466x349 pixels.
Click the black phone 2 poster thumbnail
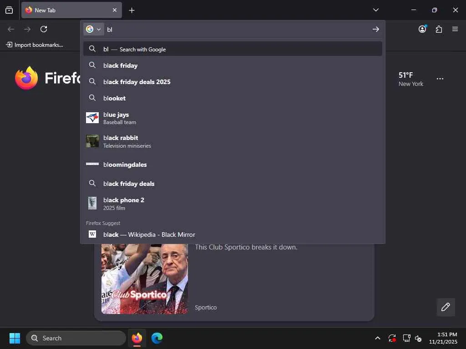92,203
